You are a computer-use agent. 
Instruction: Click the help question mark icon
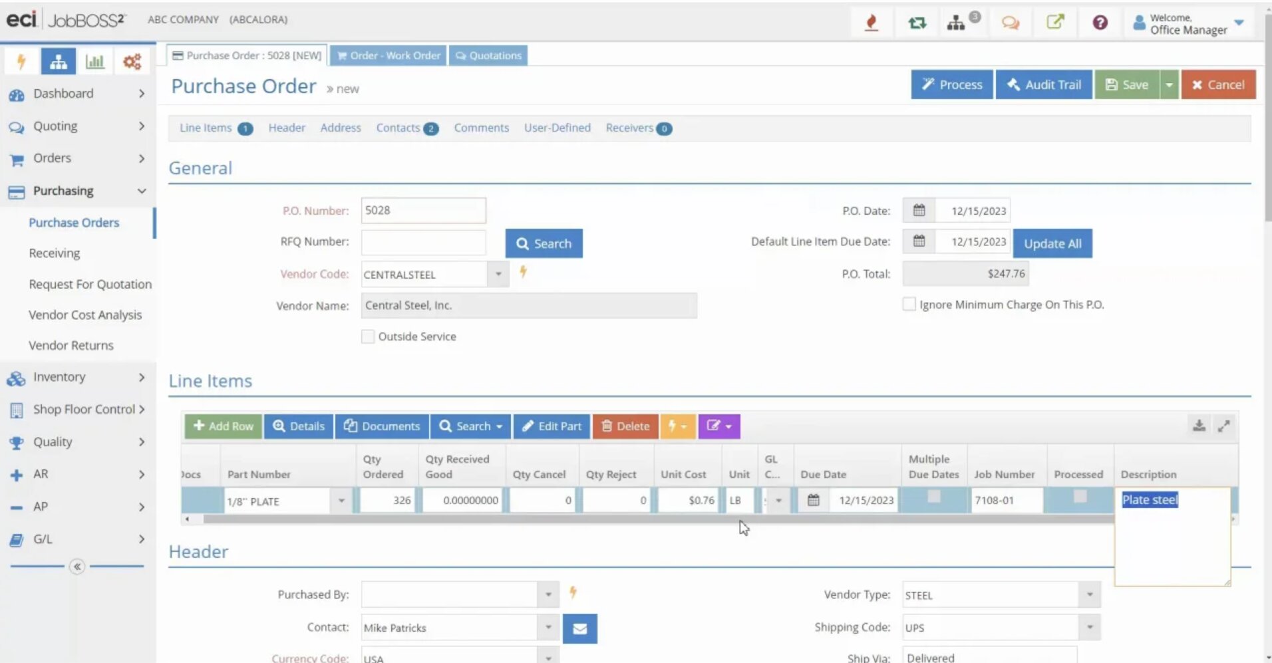[x=1100, y=23]
